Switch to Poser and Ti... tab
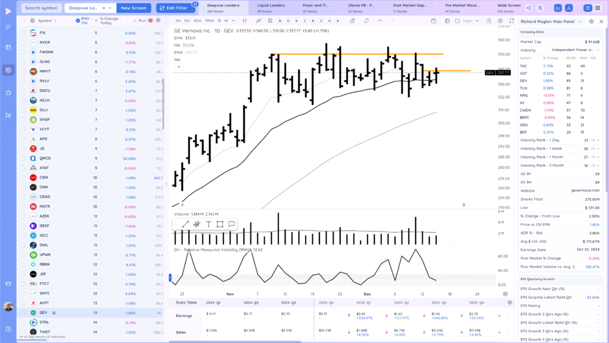The image size is (609, 343). (x=315, y=8)
